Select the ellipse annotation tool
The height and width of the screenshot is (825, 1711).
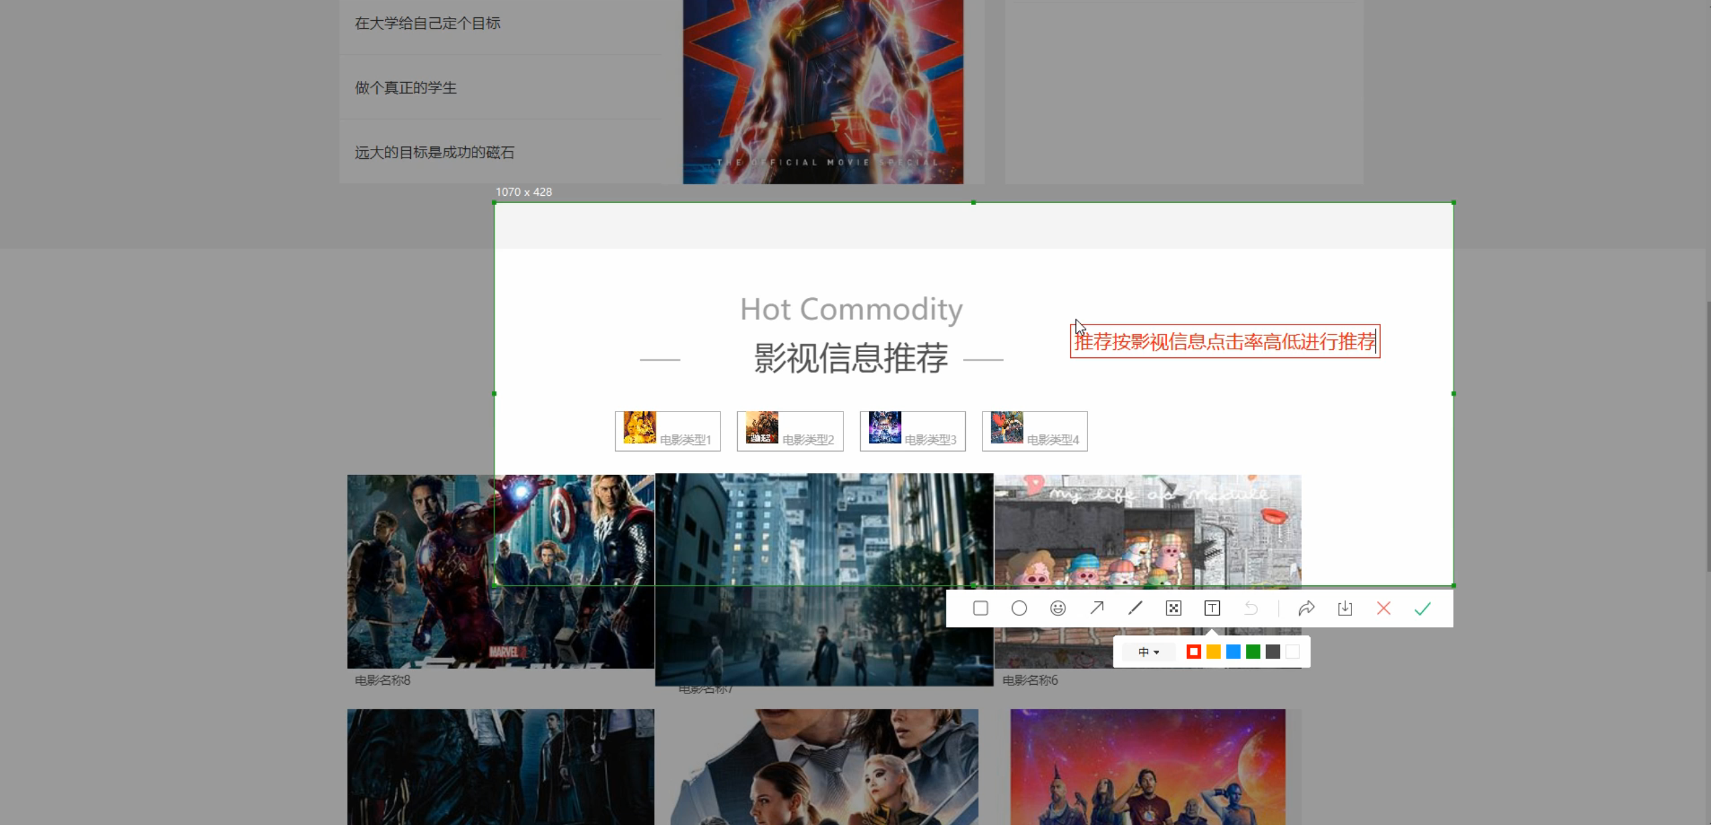pyautogui.click(x=1019, y=608)
